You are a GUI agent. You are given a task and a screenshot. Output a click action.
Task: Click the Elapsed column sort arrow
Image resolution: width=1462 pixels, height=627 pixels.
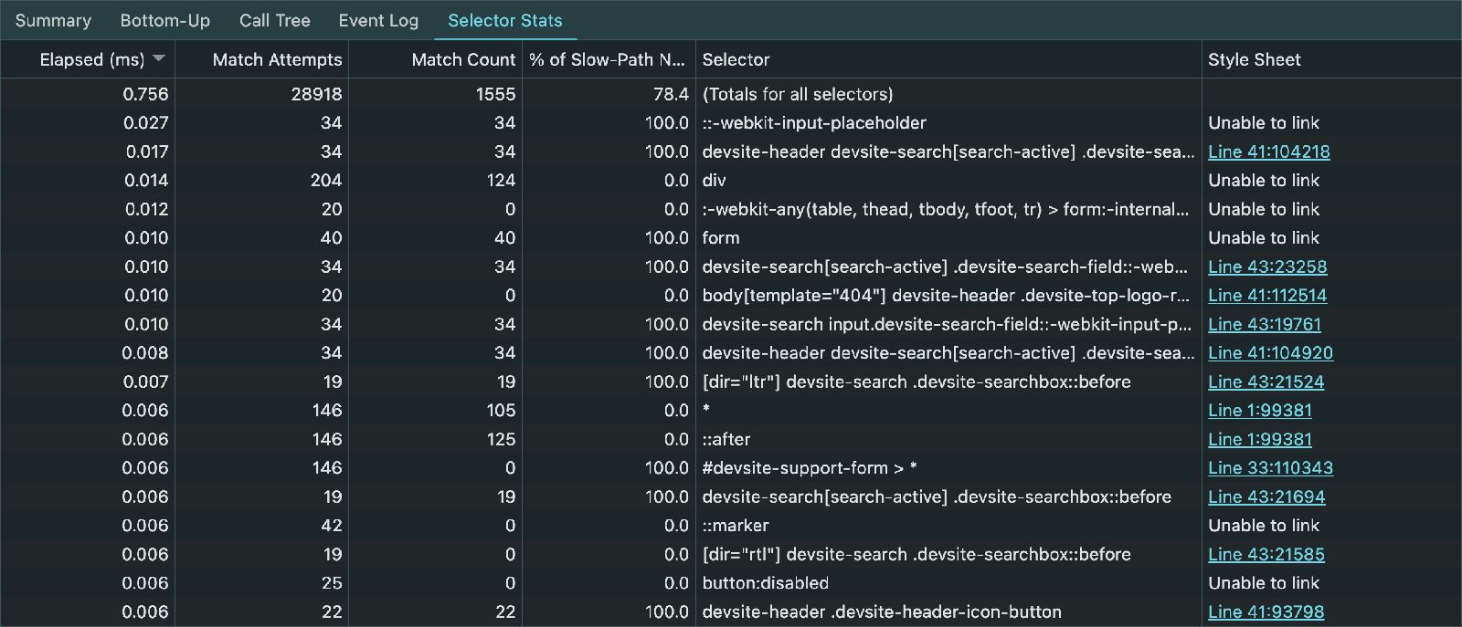click(x=159, y=58)
